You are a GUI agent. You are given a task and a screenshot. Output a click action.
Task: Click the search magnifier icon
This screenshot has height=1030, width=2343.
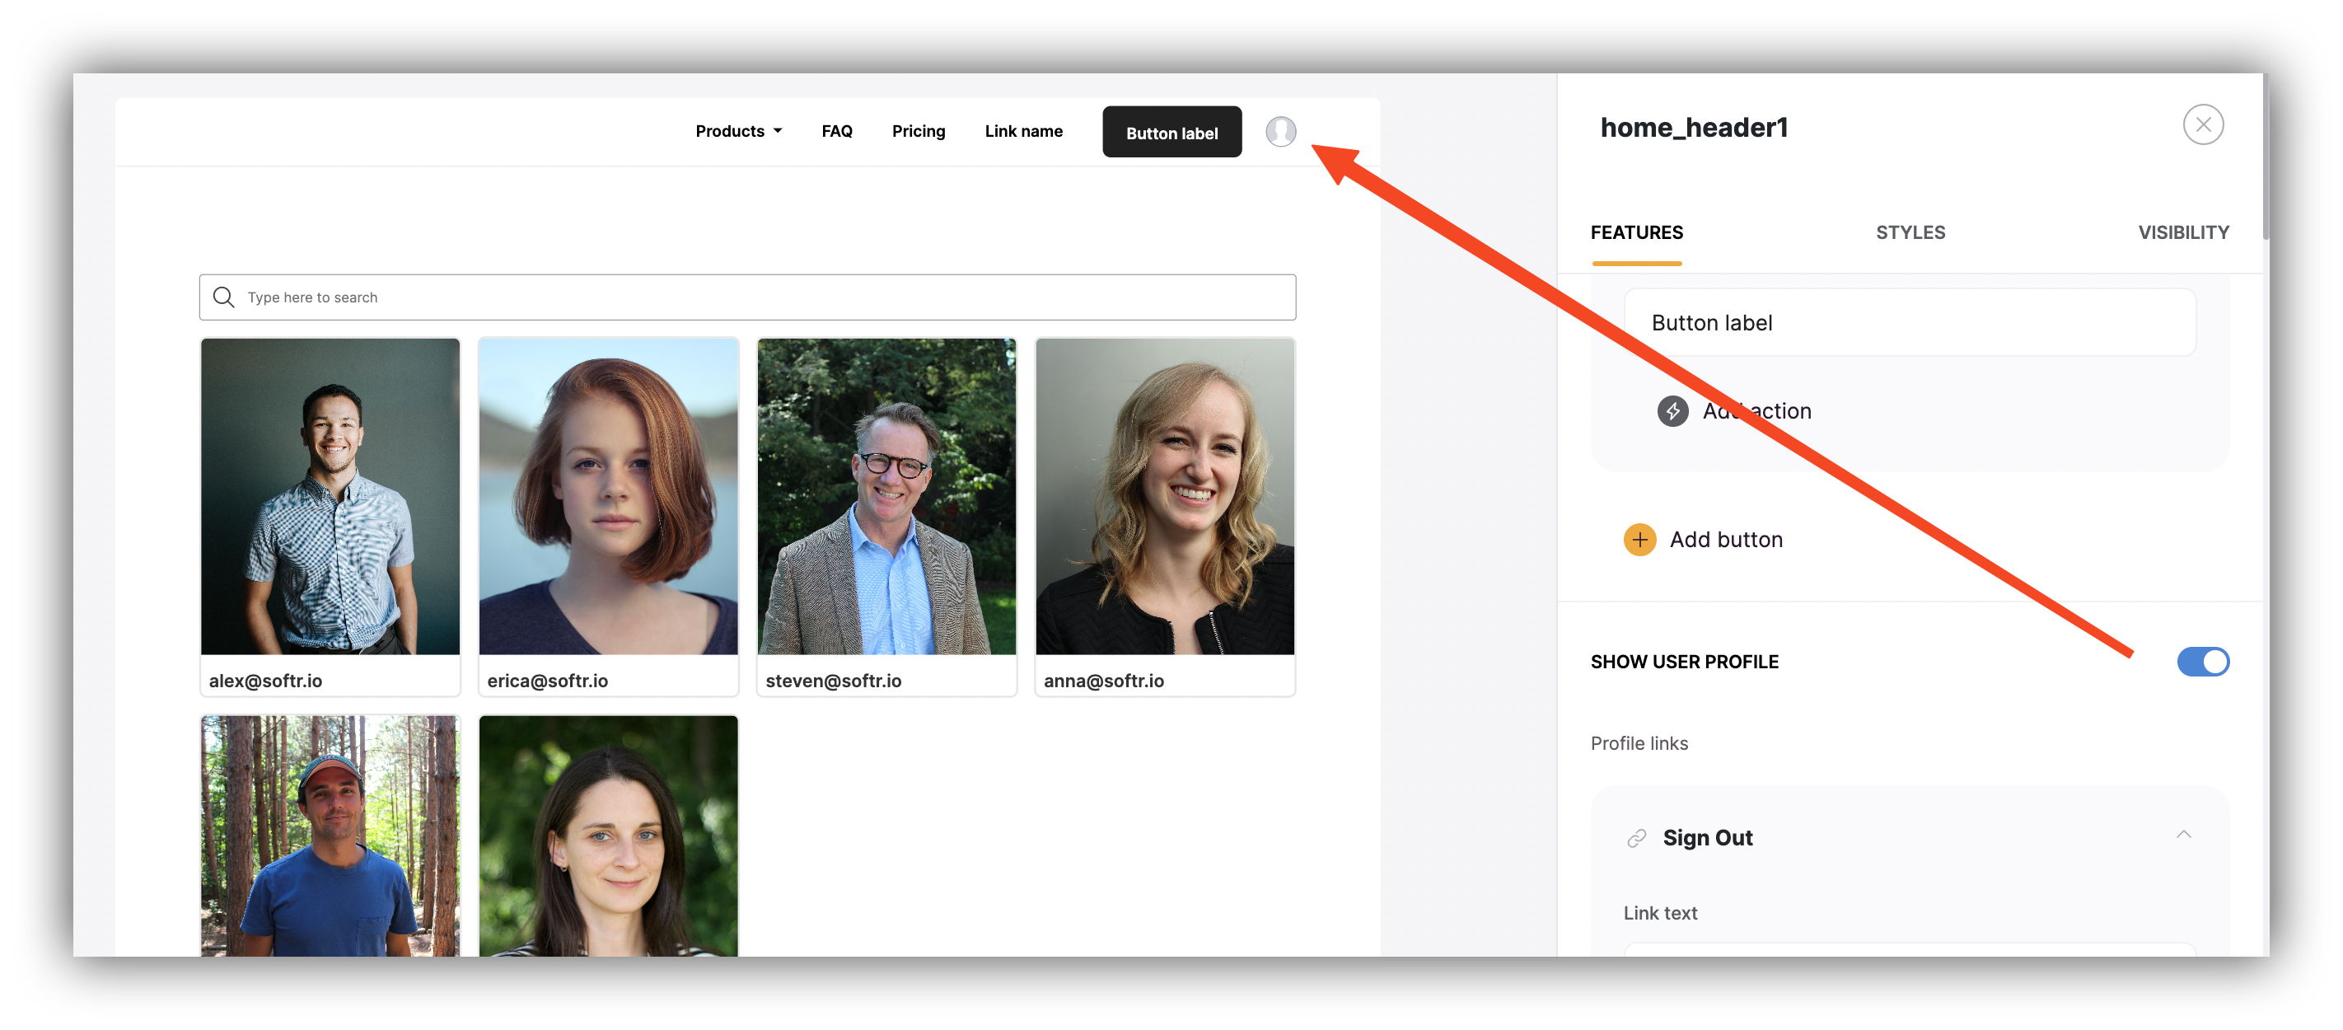coord(224,297)
